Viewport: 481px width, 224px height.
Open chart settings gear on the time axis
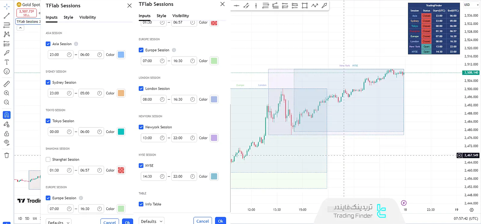coord(471,210)
